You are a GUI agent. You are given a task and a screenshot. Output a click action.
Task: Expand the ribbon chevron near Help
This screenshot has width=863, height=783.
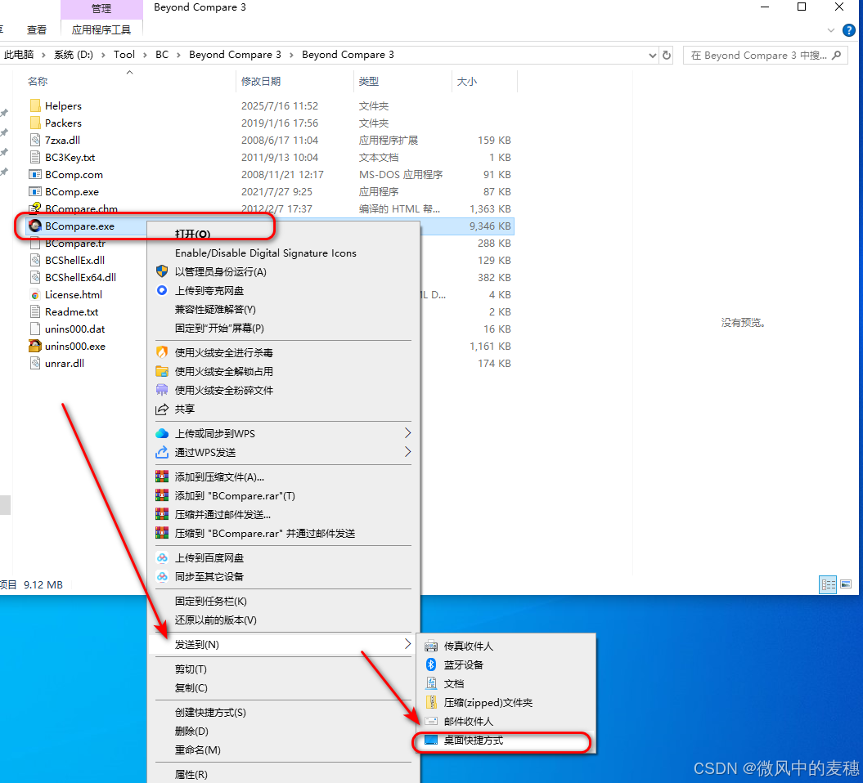point(831,30)
